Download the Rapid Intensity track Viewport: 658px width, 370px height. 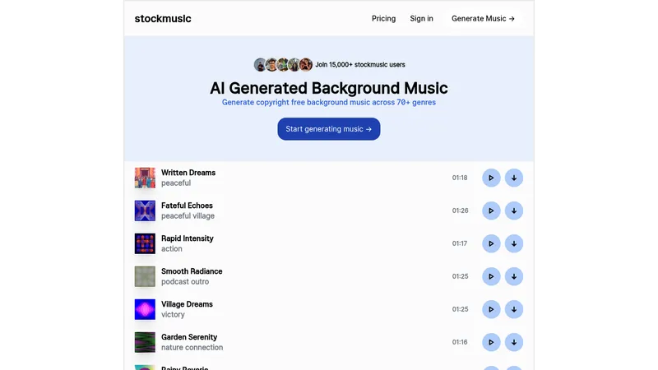pyautogui.click(x=513, y=243)
